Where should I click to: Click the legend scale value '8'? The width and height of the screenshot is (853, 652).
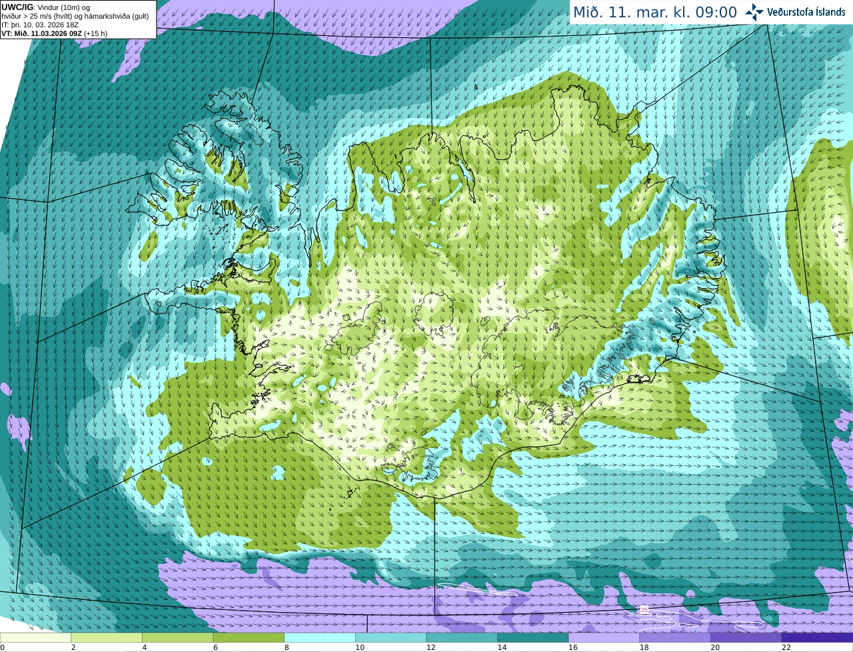pyautogui.click(x=287, y=647)
